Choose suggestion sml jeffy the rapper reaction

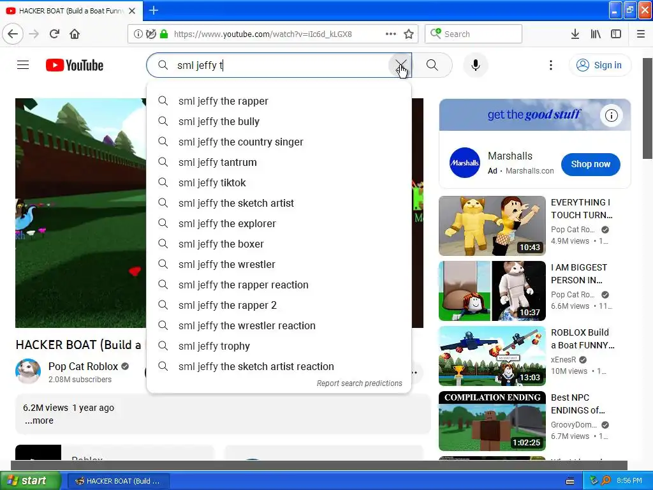pos(279,285)
